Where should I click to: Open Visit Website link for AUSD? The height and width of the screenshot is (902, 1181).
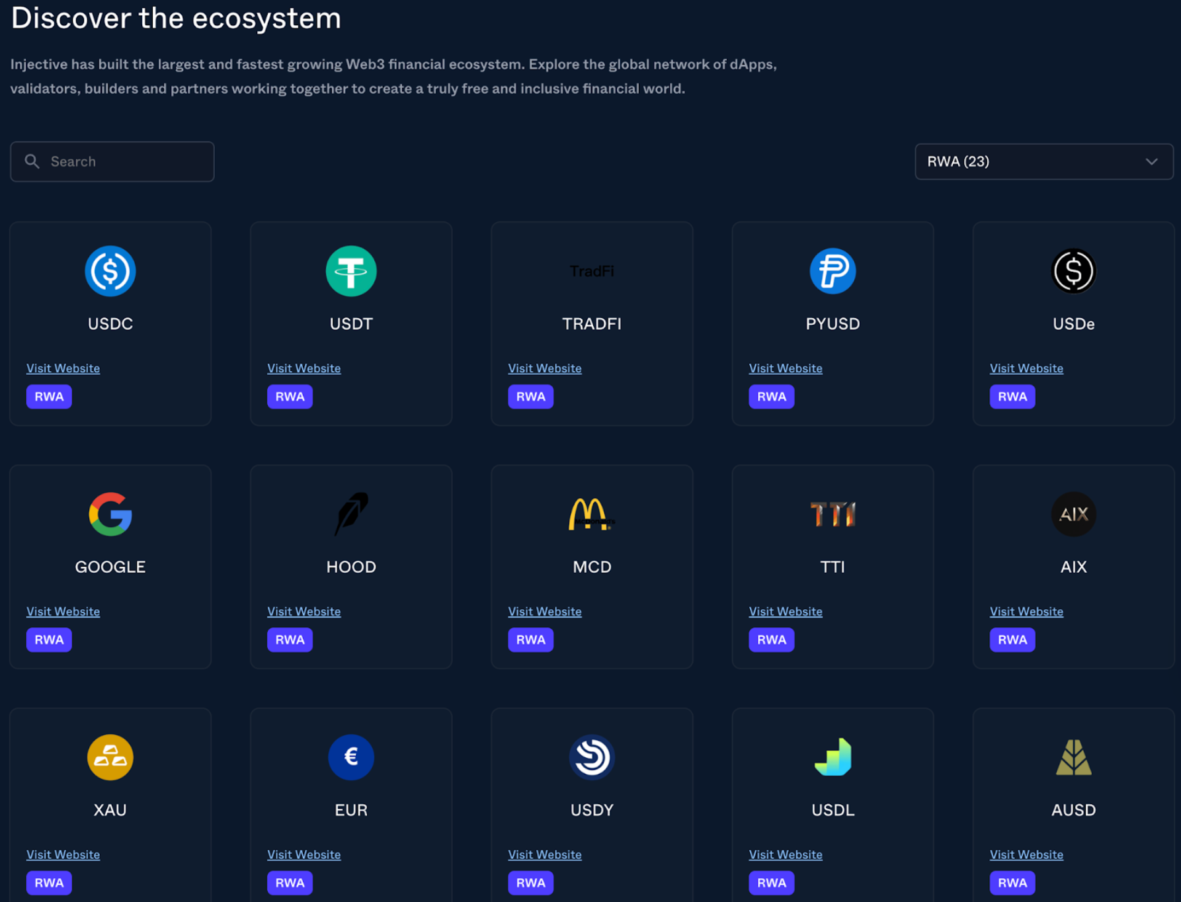[1026, 854]
